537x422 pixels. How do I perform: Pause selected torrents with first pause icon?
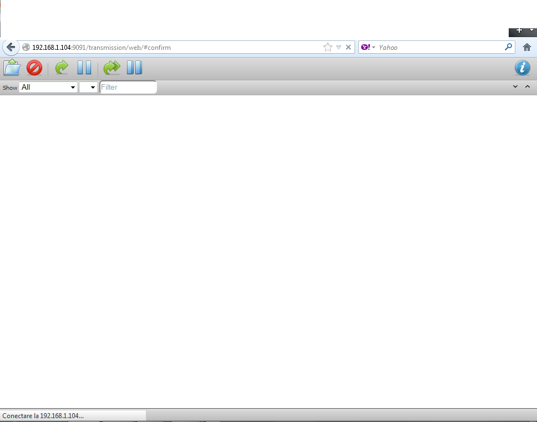(84, 68)
